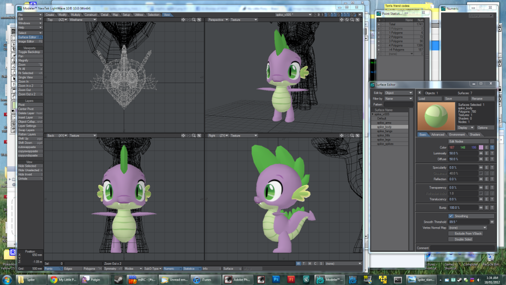This screenshot has width=506, height=285.
Task: Open the Edit by Object dropdown
Action: [399, 93]
